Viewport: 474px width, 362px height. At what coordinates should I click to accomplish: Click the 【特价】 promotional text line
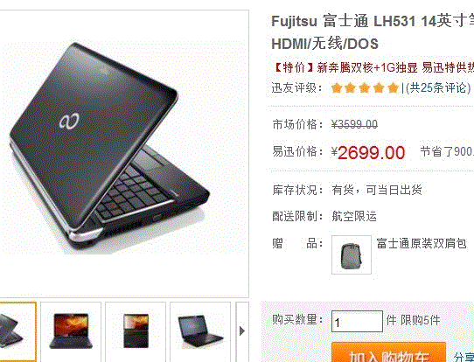point(373,67)
